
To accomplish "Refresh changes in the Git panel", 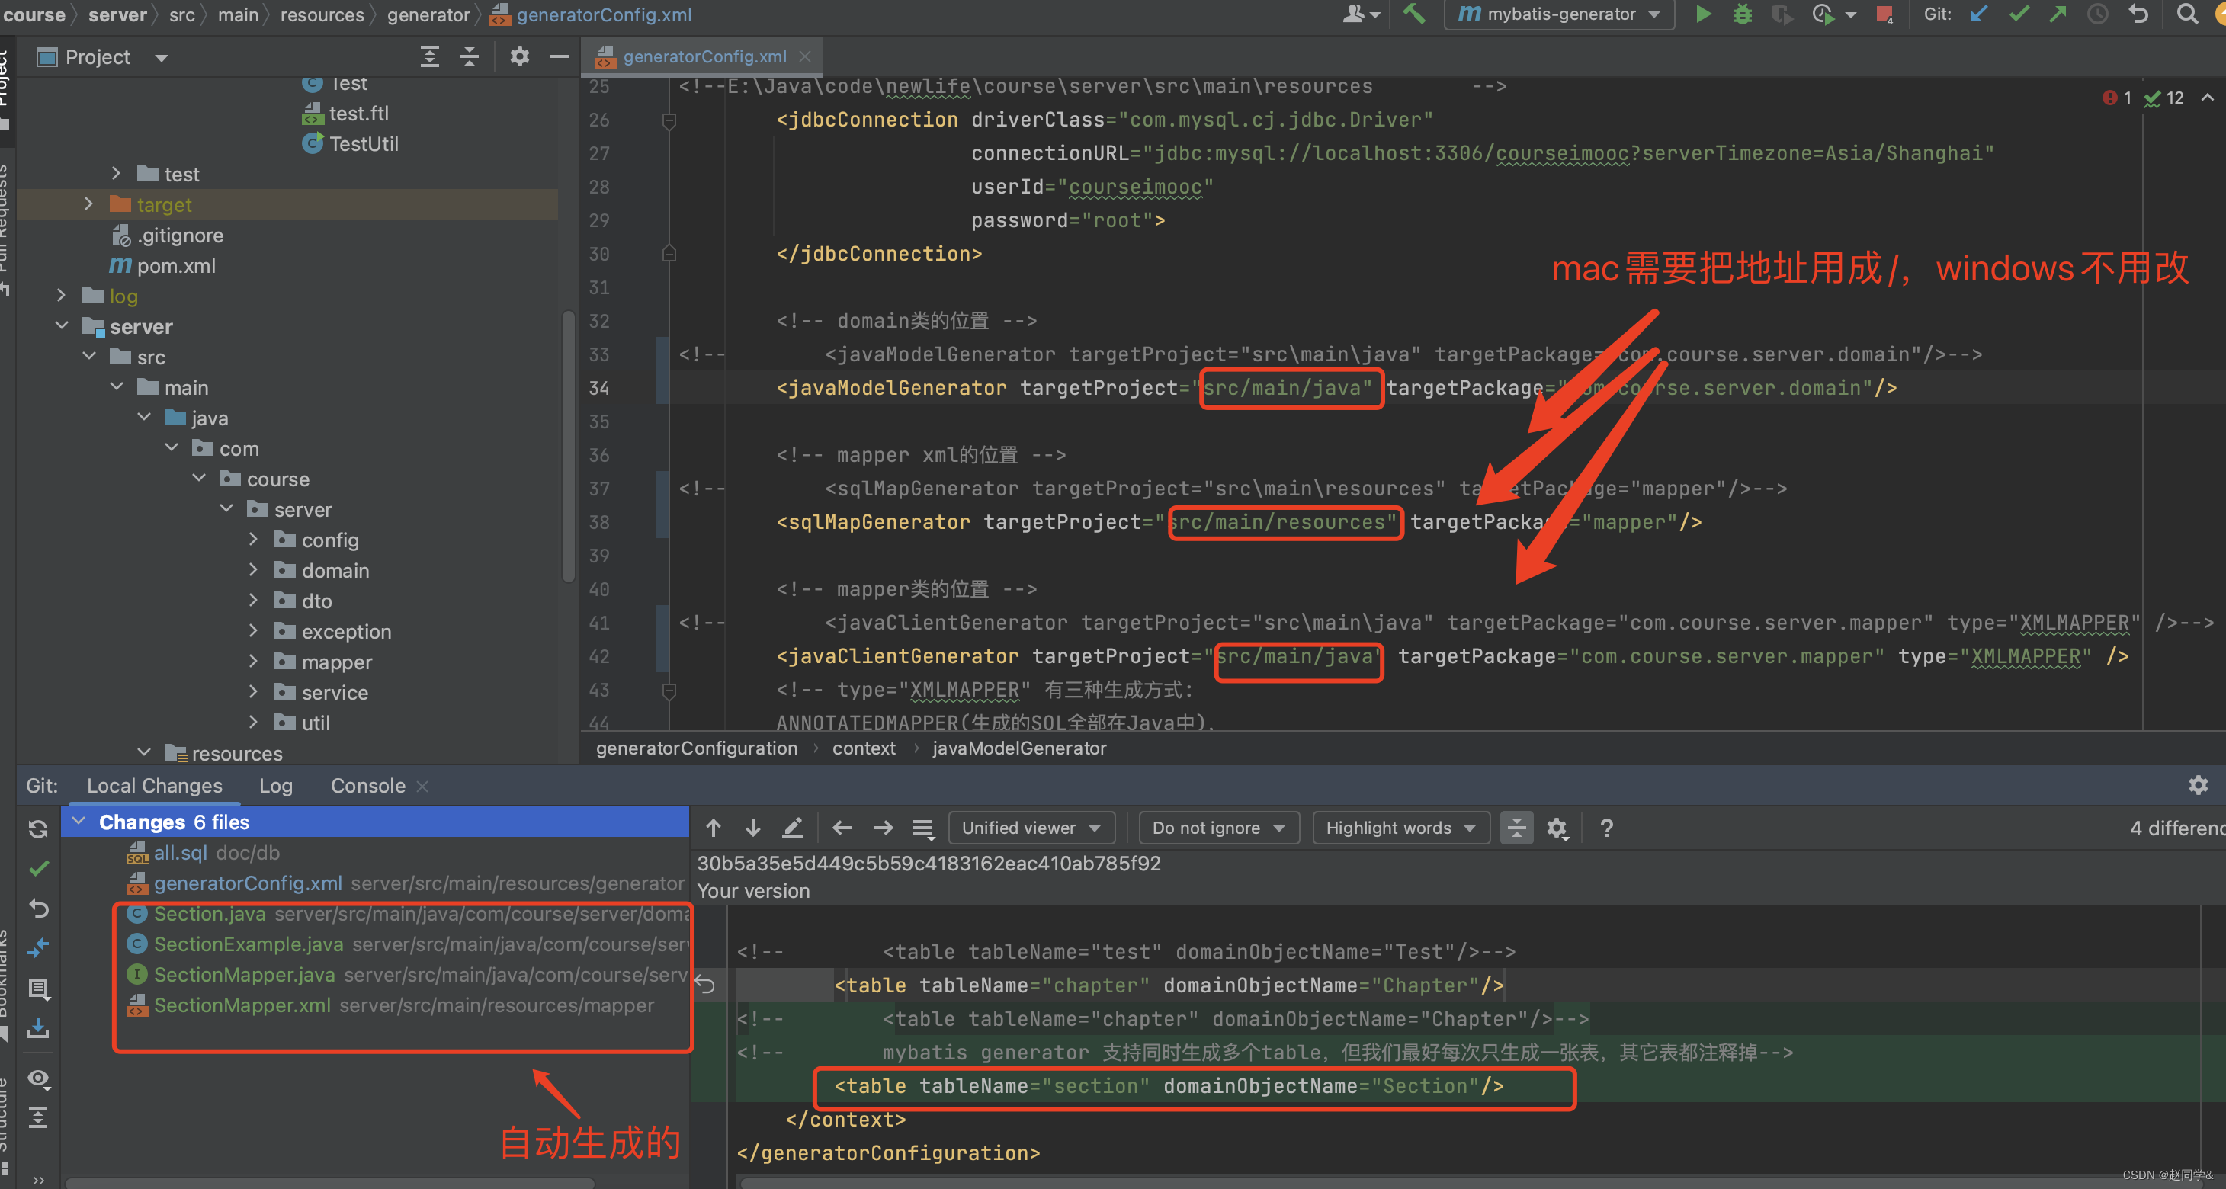I will [38, 829].
